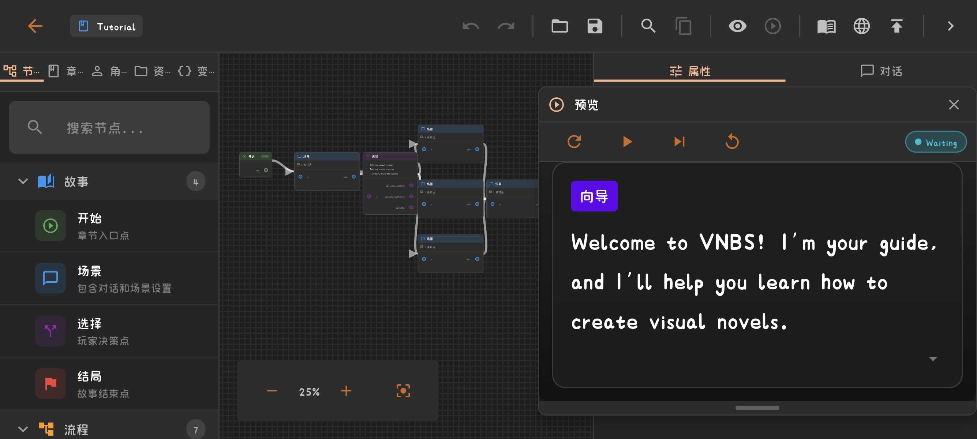977x439 pixels.
Task: Click the fit-to-view focus icon
Action: pos(403,391)
